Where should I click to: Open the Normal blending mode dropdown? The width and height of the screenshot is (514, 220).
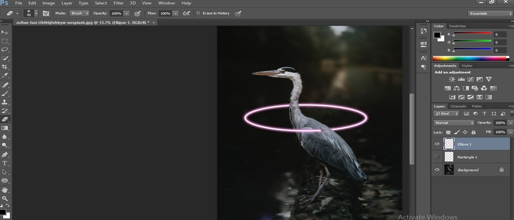tap(454, 123)
